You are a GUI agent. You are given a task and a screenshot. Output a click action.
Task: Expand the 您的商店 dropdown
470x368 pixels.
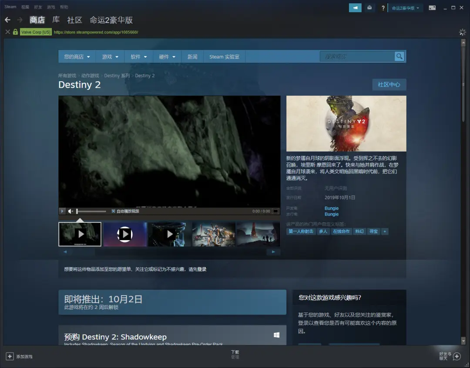coord(77,56)
